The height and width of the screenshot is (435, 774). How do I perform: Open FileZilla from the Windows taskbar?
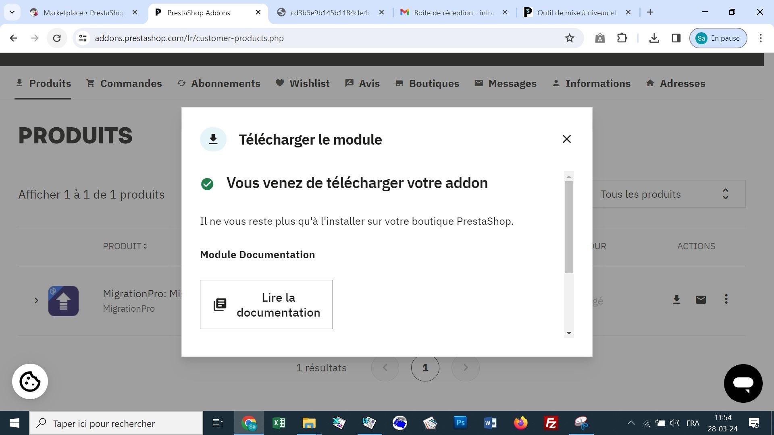(x=551, y=423)
